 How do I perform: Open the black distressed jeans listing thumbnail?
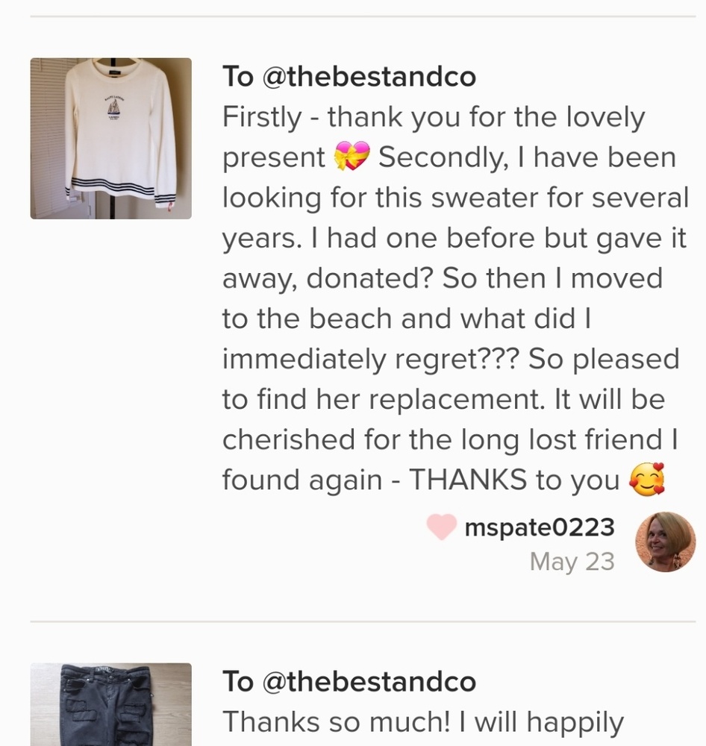111,705
